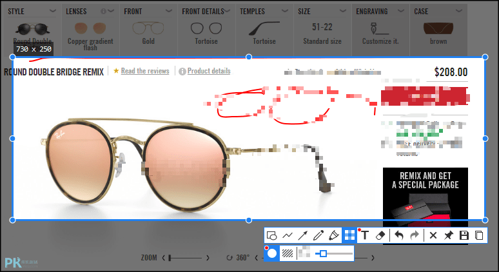Screen dimensions: 499x272
Task: Save the screenshot to a file
Action: pos(464,235)
